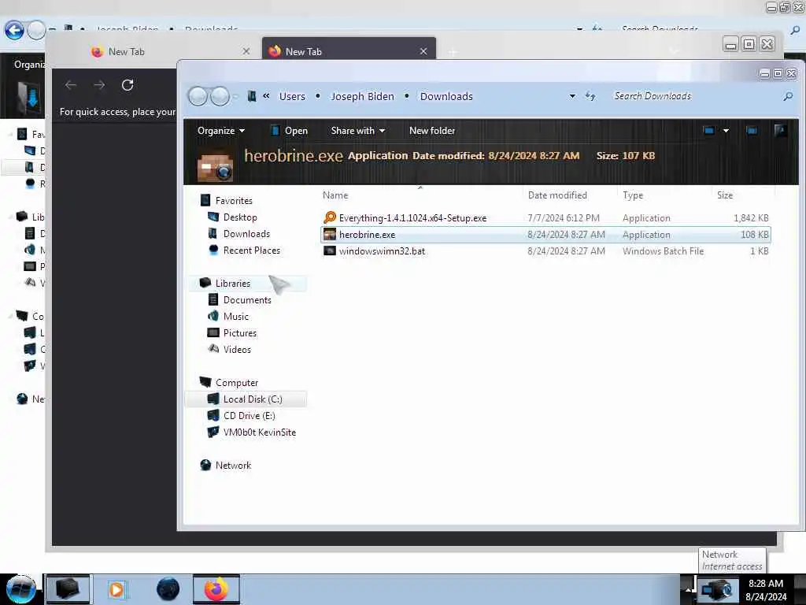806x605 pixels.
Task: Click the help icon in explorer toolbar
Action: 780,131
